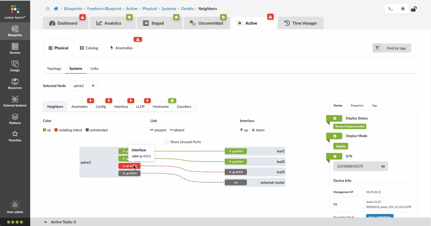Open the Device Tags tab

[x=374, y=106]
